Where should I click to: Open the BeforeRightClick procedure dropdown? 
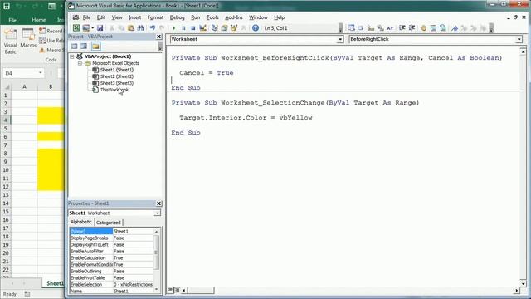pos(519,39)
